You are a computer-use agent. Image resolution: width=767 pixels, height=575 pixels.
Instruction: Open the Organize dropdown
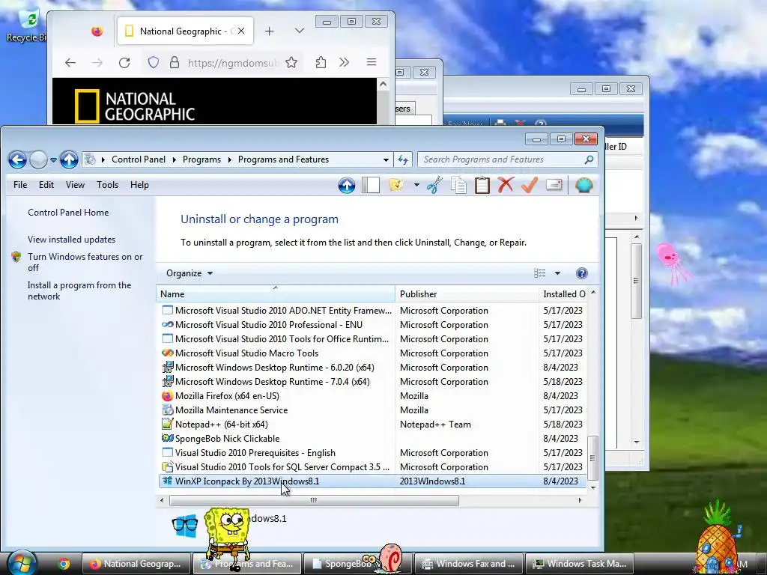click(190, 273)
